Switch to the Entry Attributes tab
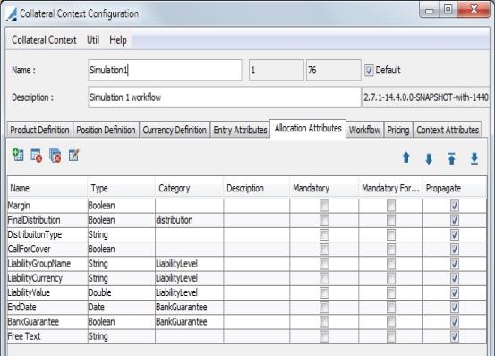 [240, 130]
